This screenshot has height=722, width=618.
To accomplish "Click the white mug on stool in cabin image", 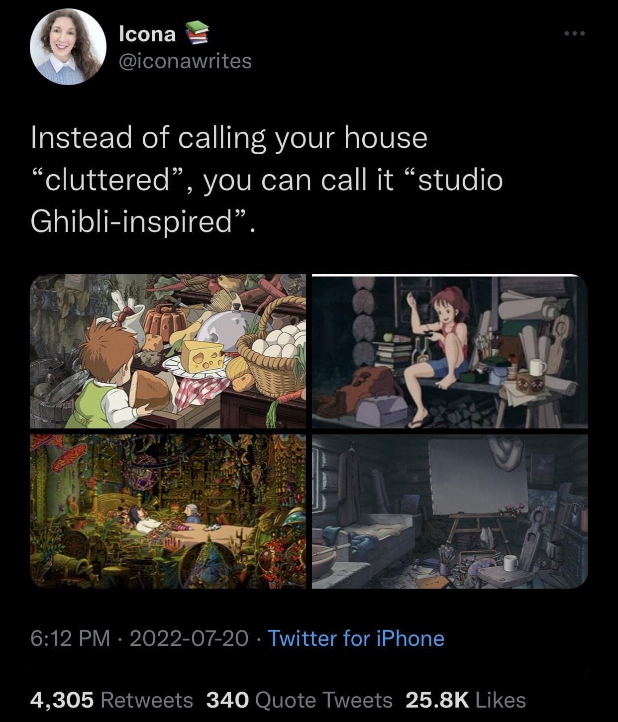I will 511,564.
